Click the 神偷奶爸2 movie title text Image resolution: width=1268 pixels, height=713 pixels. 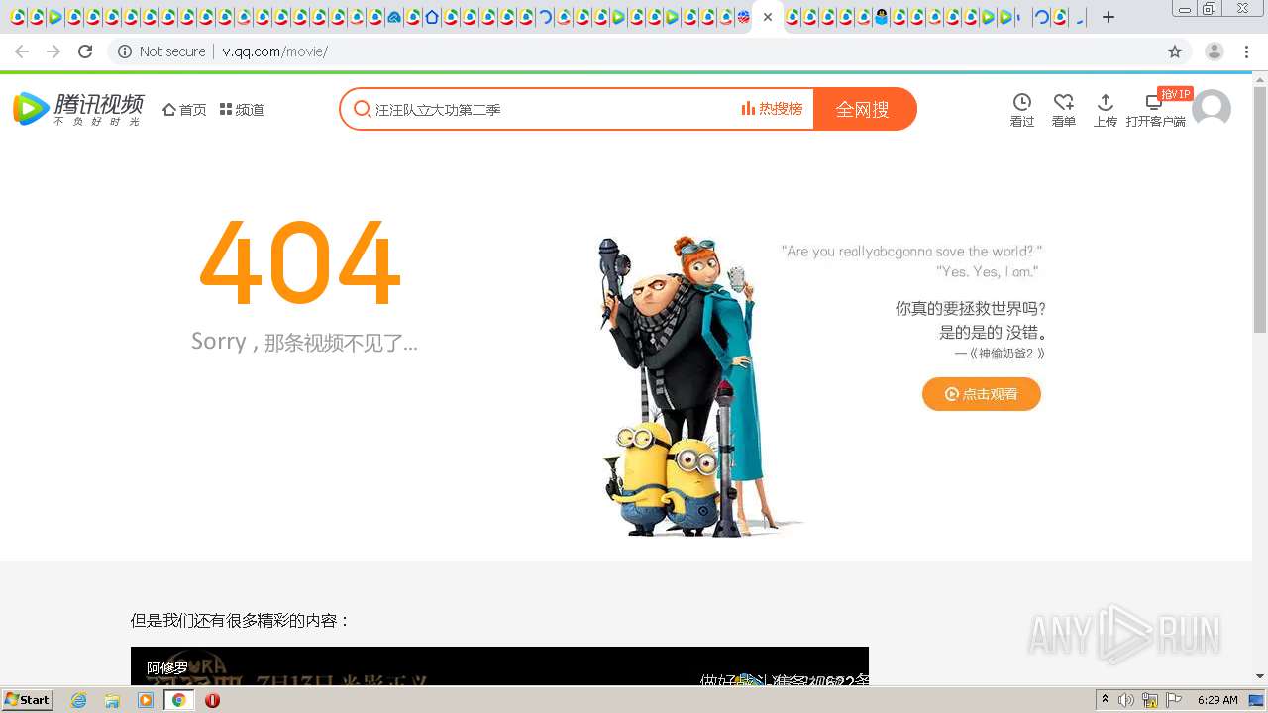[x=1000, y=354]
